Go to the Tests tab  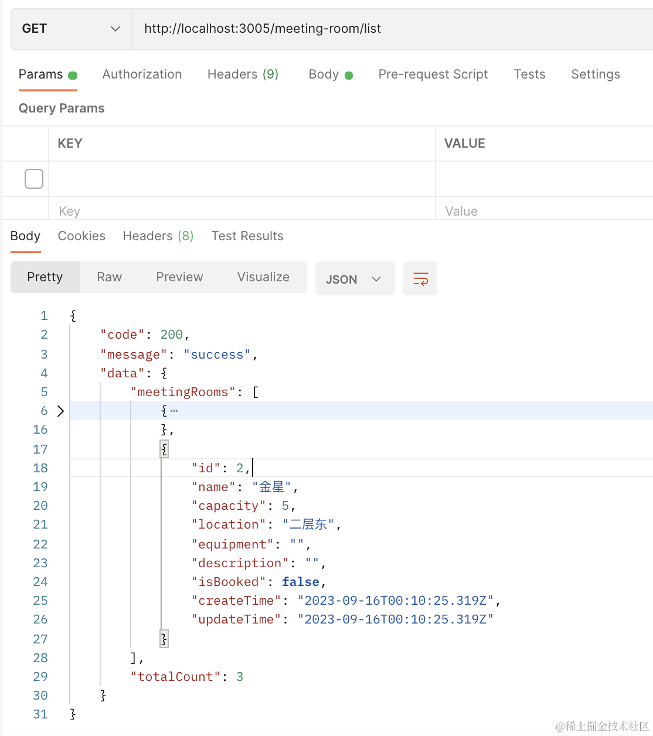[x=529, y=74]
